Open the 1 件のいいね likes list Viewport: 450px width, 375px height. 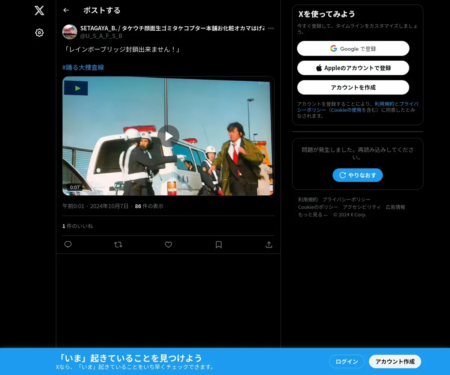pos(78,226)
